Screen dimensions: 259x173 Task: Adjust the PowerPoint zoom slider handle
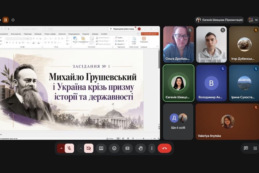point(143,138)
